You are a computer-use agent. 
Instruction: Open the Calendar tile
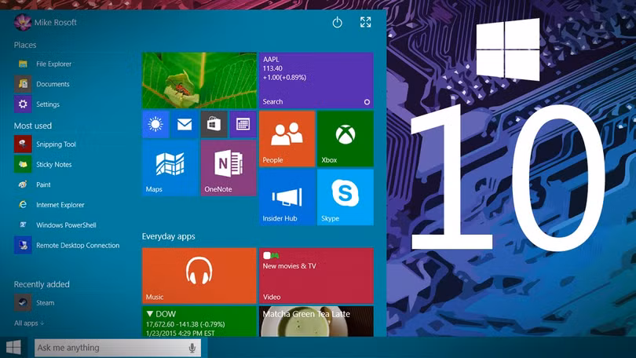pyautogui.click(x=243, y=124)
